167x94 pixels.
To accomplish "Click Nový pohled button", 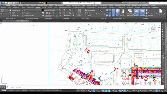I will click(x=27, y=13).
